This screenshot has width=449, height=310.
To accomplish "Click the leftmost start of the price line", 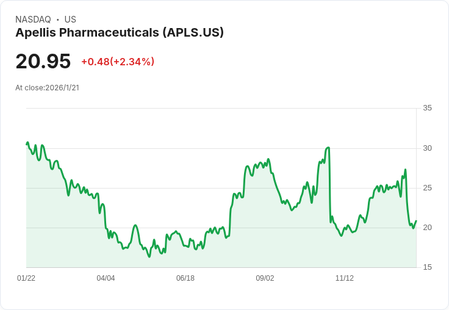I will pyautogui.click(x=26, y=144).
